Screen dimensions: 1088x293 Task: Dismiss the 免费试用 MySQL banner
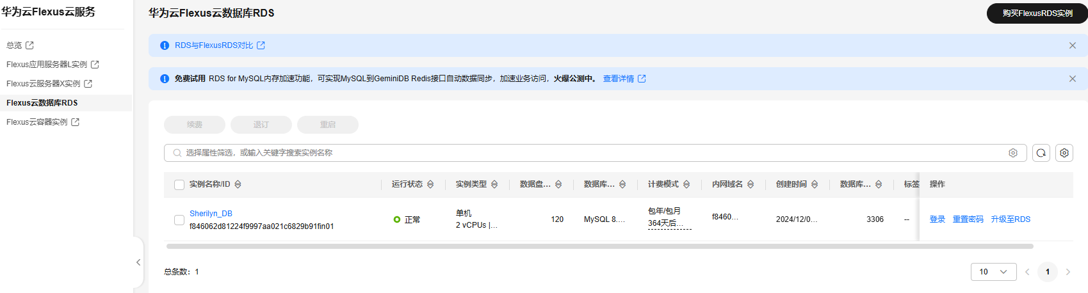[1073, 79]
